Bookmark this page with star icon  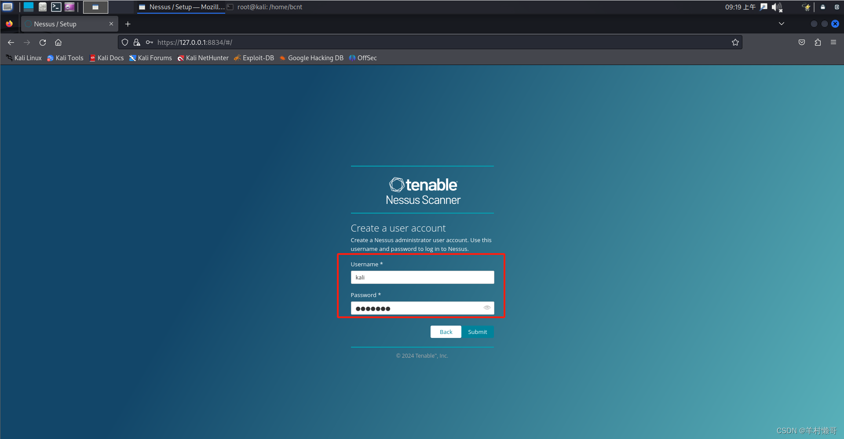[x=735, y=42]
